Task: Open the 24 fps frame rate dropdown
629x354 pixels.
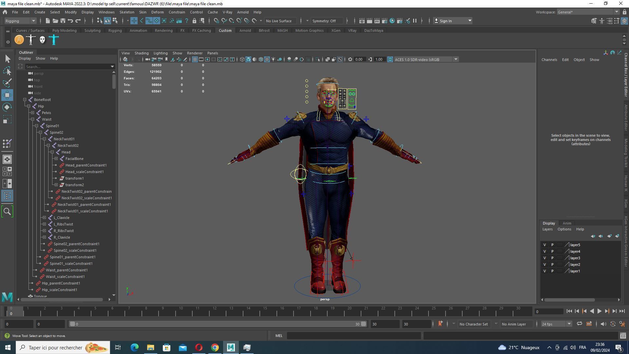Action: pyautogui.click(x=556, y=324)
